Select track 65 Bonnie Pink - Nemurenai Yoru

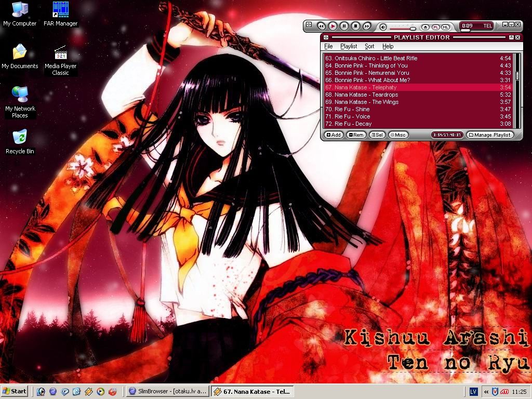click(x=418, y=73)
